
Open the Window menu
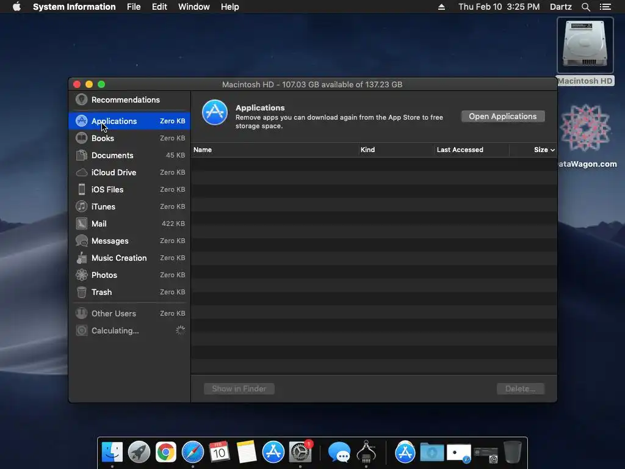tap(193, 7)
